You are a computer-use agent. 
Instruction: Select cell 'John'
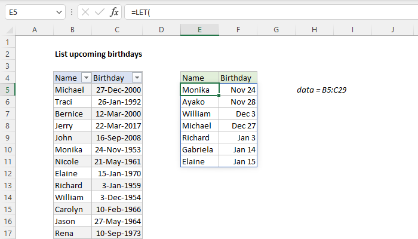(x=72, y=137)
